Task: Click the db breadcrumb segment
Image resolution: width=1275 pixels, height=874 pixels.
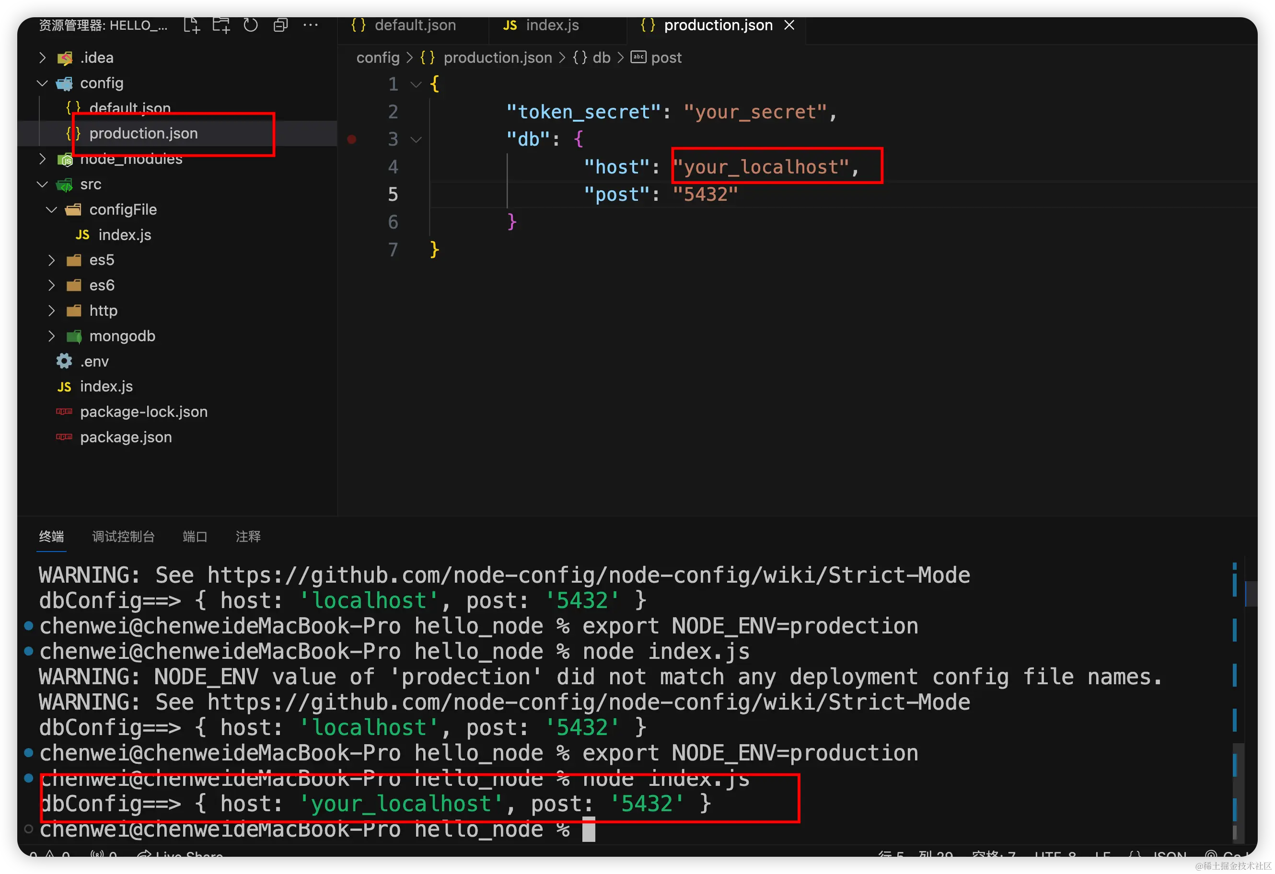Action: [x=601, y=57]
